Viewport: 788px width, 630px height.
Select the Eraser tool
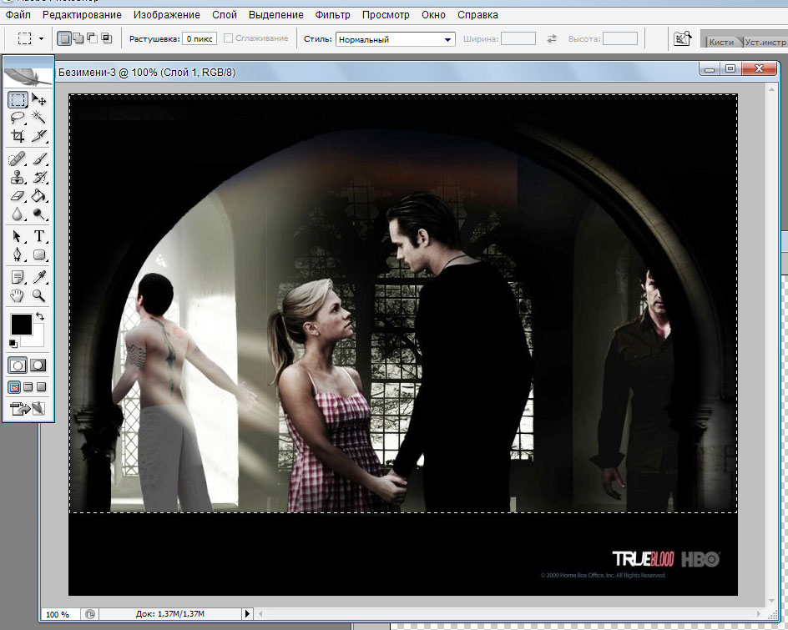click(x=18, y=195)
